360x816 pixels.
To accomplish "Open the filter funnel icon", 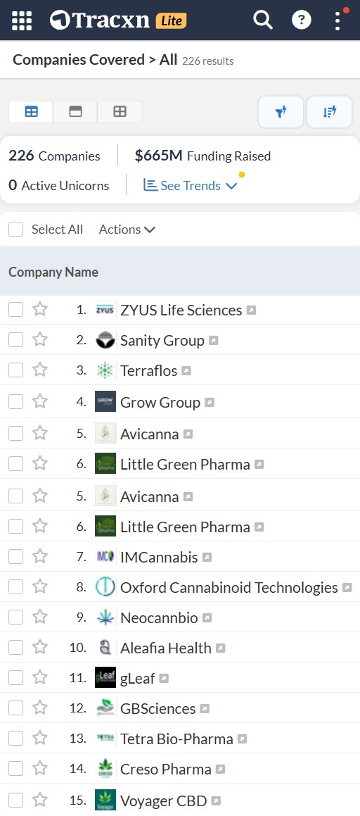I will click(281, 111).
